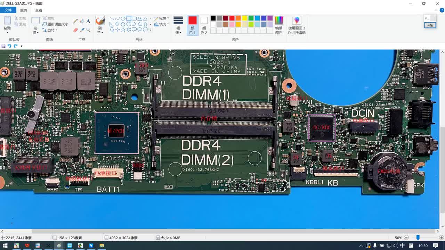Choose the Pentagon shape
445x250 pixels.
tap(123, 24)
